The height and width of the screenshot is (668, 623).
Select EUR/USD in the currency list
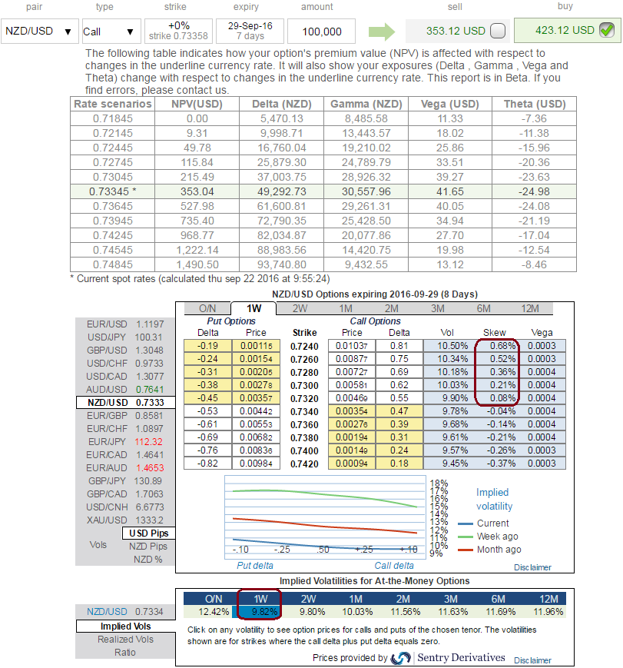point(124,325)
